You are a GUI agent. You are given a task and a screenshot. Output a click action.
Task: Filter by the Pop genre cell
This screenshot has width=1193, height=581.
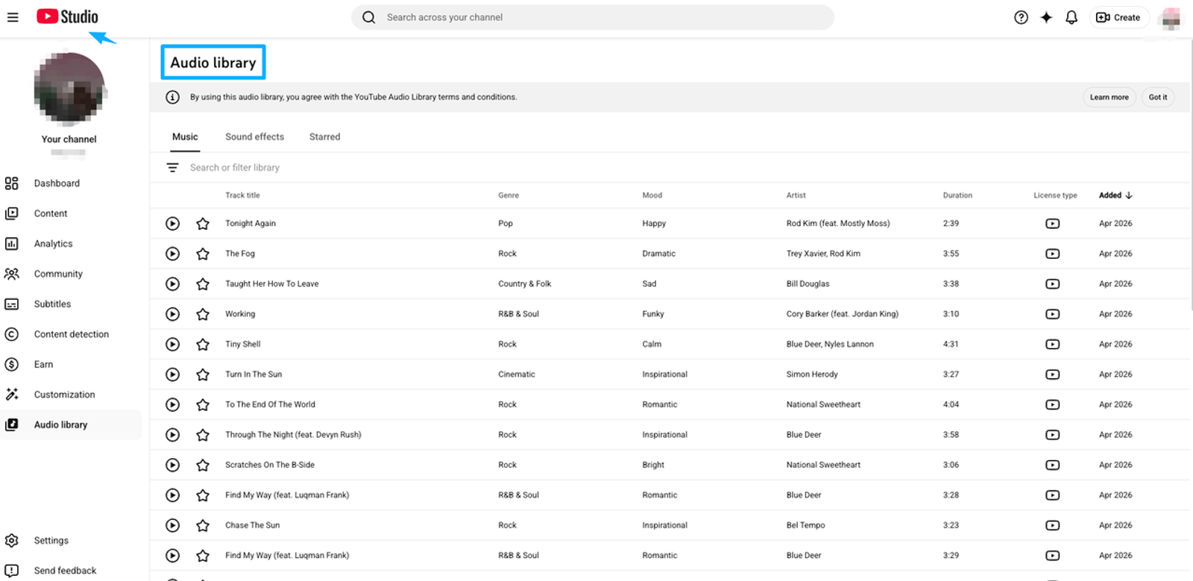pos(506,224)
